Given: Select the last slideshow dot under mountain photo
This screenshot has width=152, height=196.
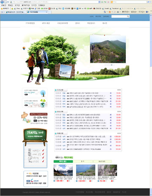Looking at the screenshot, I should [114, 65].
